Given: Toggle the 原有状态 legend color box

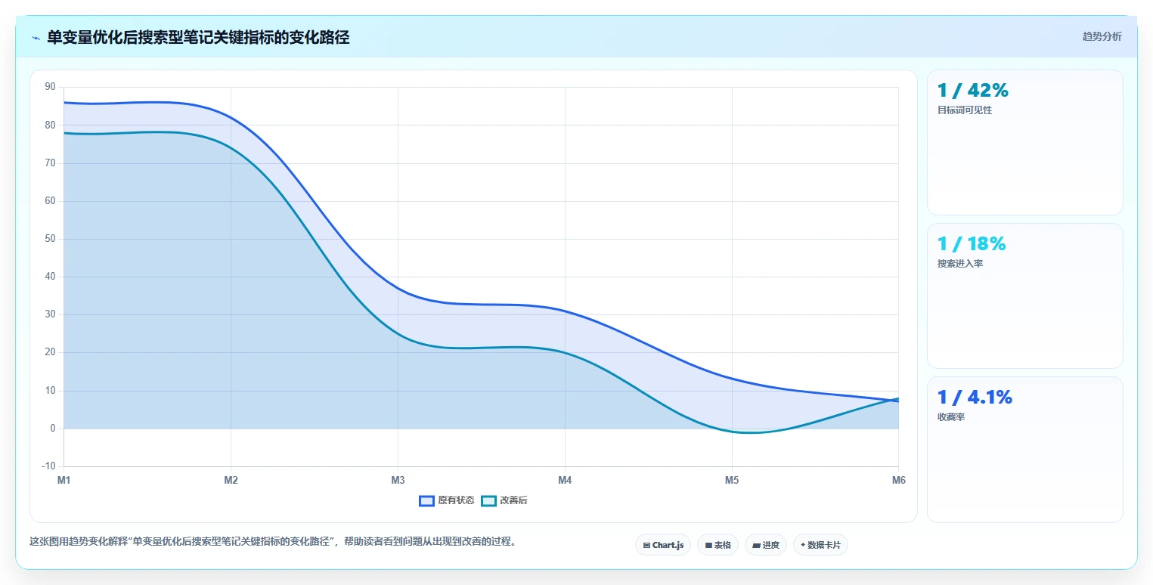Looking at the screenshot, I should pos(426,500).
